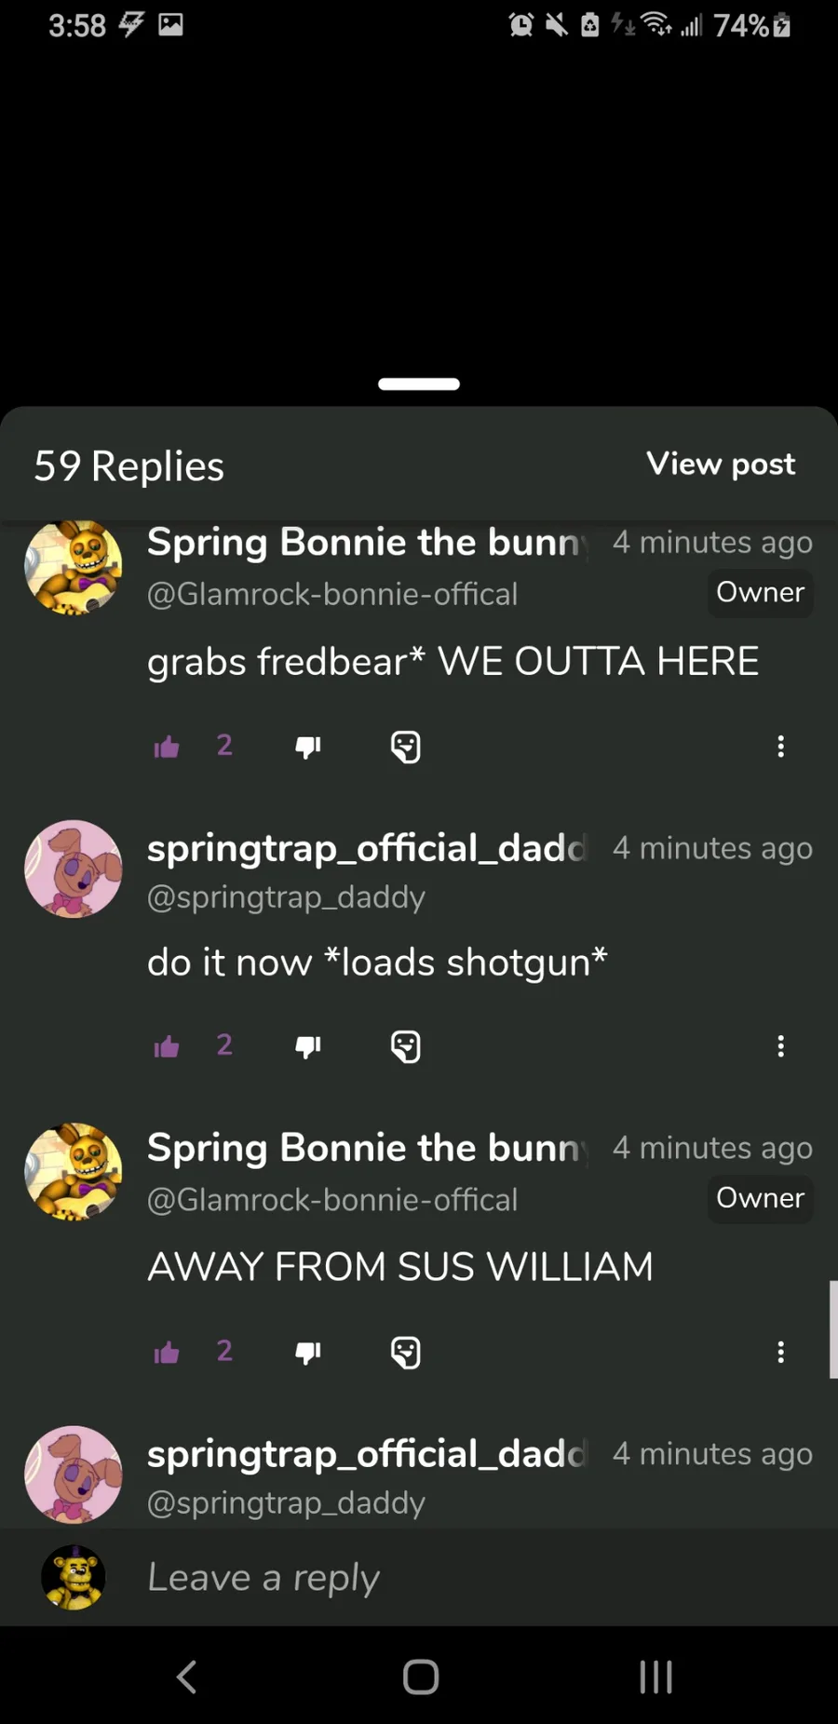Like the "WE OUTTA HERE" reply
The image size is (838, 1724).
(167, 747)
